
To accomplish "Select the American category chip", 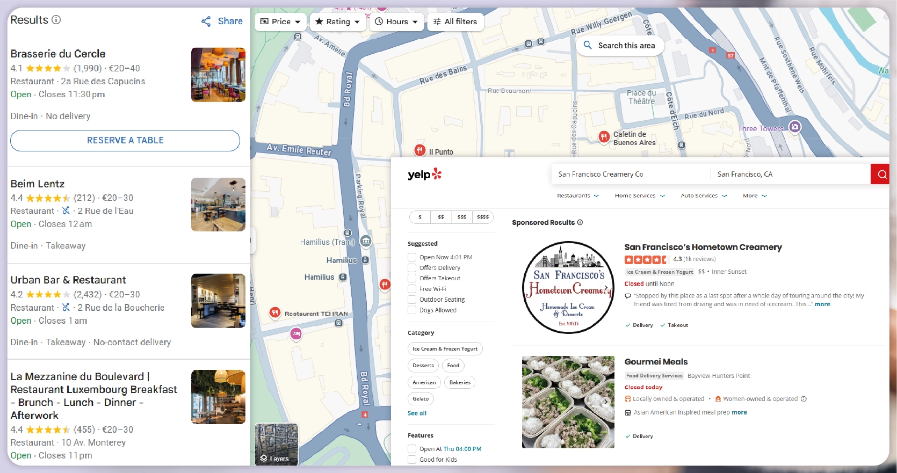I will (424, 383).
